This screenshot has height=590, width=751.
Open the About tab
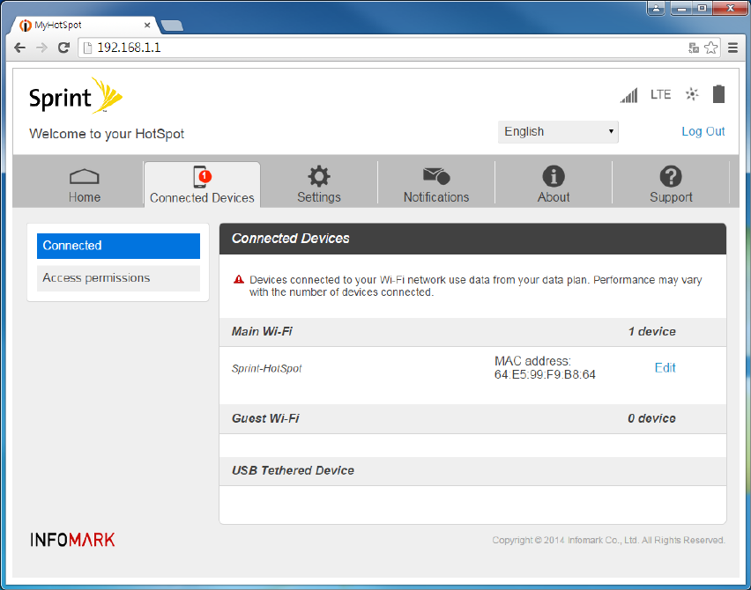click(x=554, y=185)
